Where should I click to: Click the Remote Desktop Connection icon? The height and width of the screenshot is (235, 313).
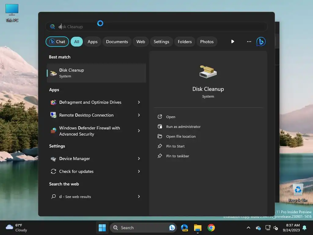pyautogui.click(x=53, y=115)
